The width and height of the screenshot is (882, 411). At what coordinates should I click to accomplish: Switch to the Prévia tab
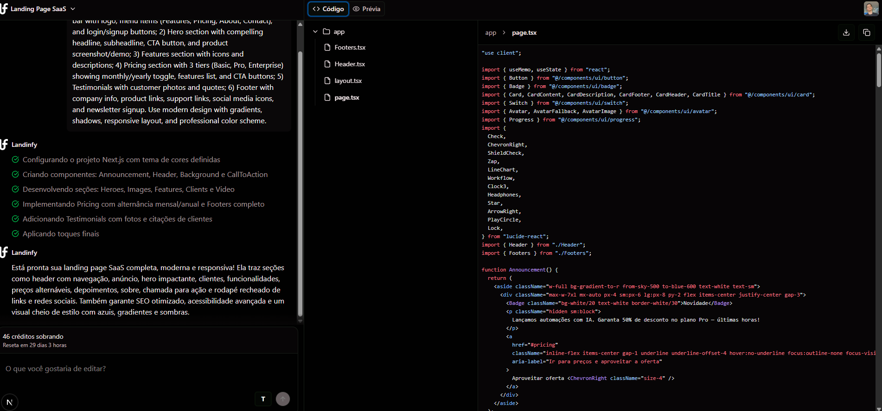(367, 9)
